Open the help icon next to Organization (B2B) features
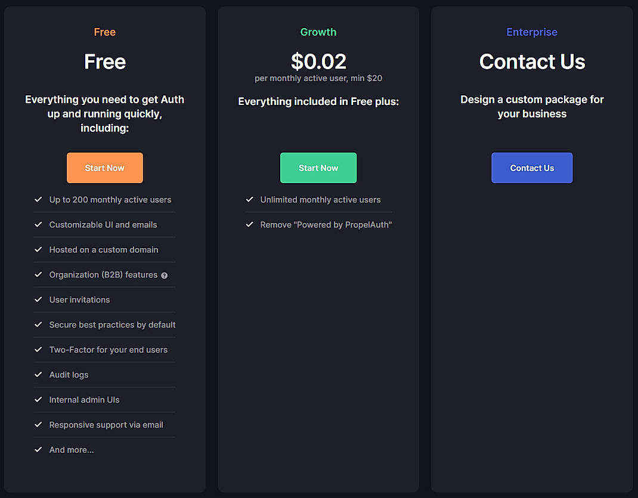The image size is (638, 498). (x=163, y=275)
